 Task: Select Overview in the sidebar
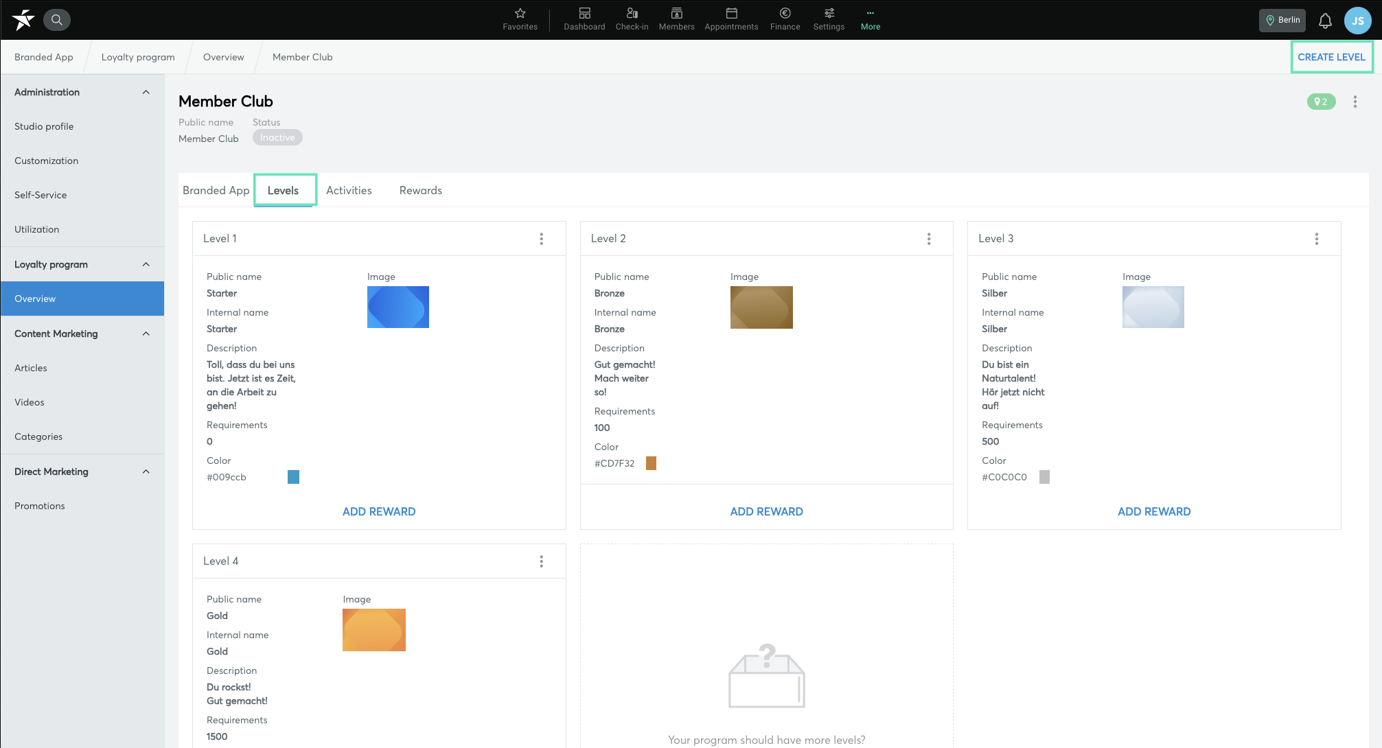(82, 299)
